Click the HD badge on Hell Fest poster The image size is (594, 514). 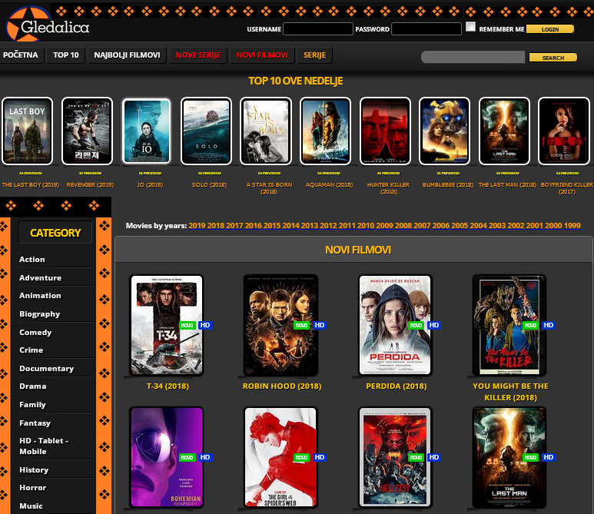pyautogui.click(x=433, y=457)
